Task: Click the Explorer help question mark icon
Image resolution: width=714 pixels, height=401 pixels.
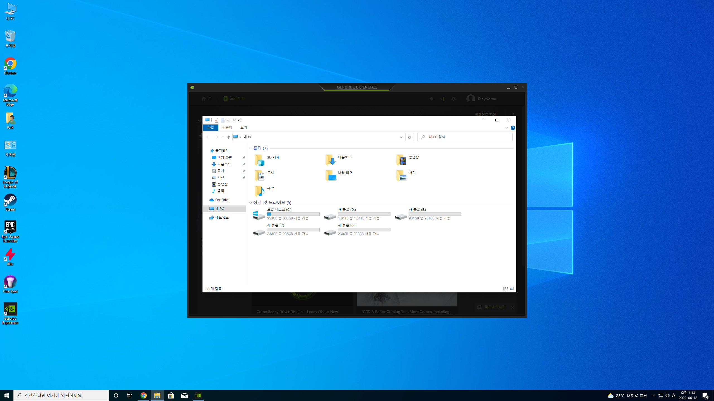Action: (x=513, y=128)
